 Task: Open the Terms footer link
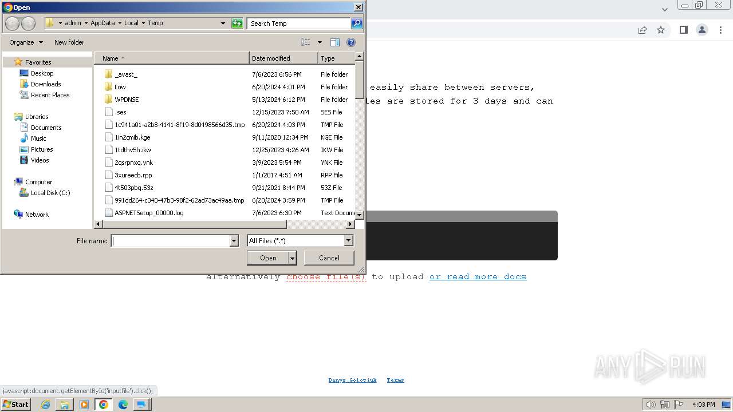click(x=395, y=380)
